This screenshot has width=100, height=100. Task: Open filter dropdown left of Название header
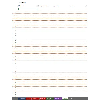[18, 6]
